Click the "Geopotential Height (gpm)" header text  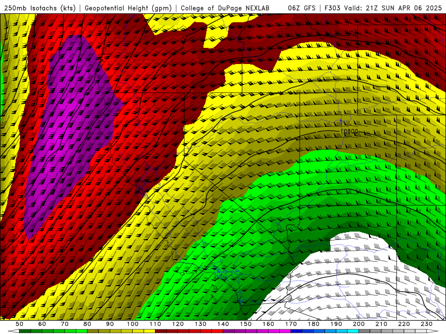click(x=128, y=8)
